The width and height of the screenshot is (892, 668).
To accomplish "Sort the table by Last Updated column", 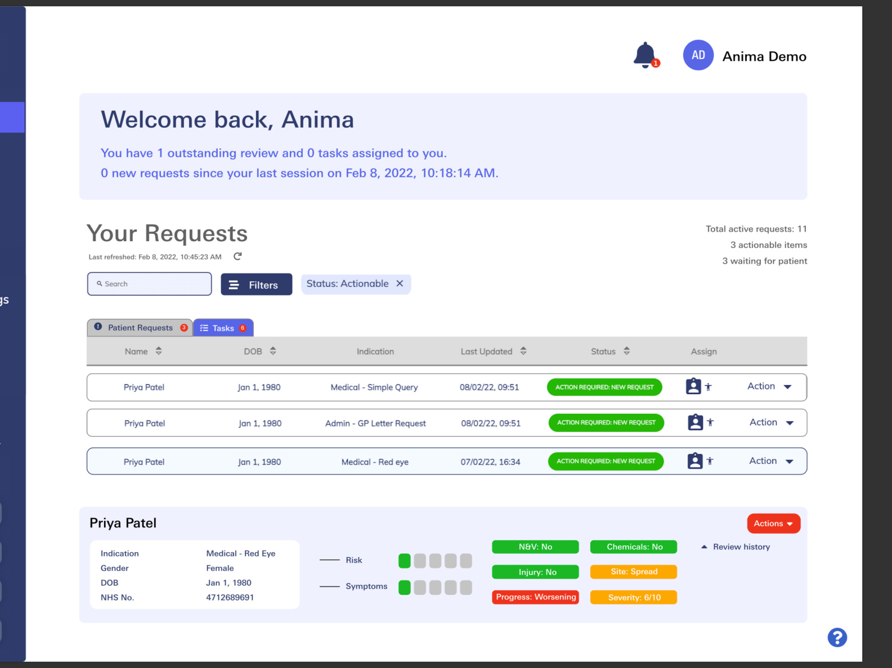I will 523,351.
